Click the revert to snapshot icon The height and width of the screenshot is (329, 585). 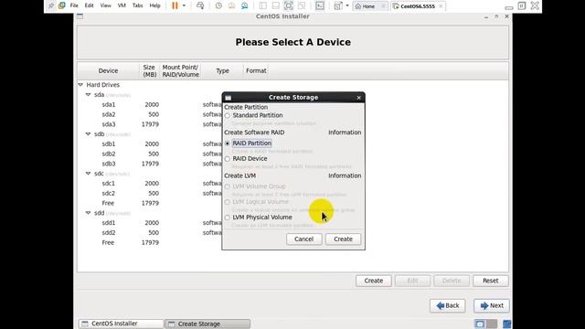231,5
